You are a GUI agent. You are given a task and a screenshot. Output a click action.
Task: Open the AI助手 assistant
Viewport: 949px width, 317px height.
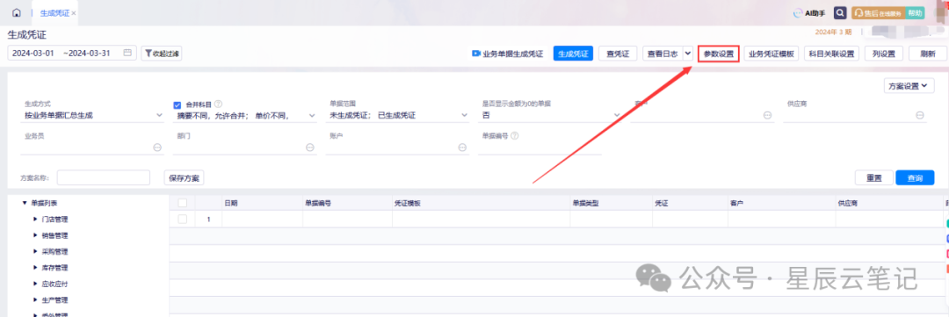click(x=809, y=12)
